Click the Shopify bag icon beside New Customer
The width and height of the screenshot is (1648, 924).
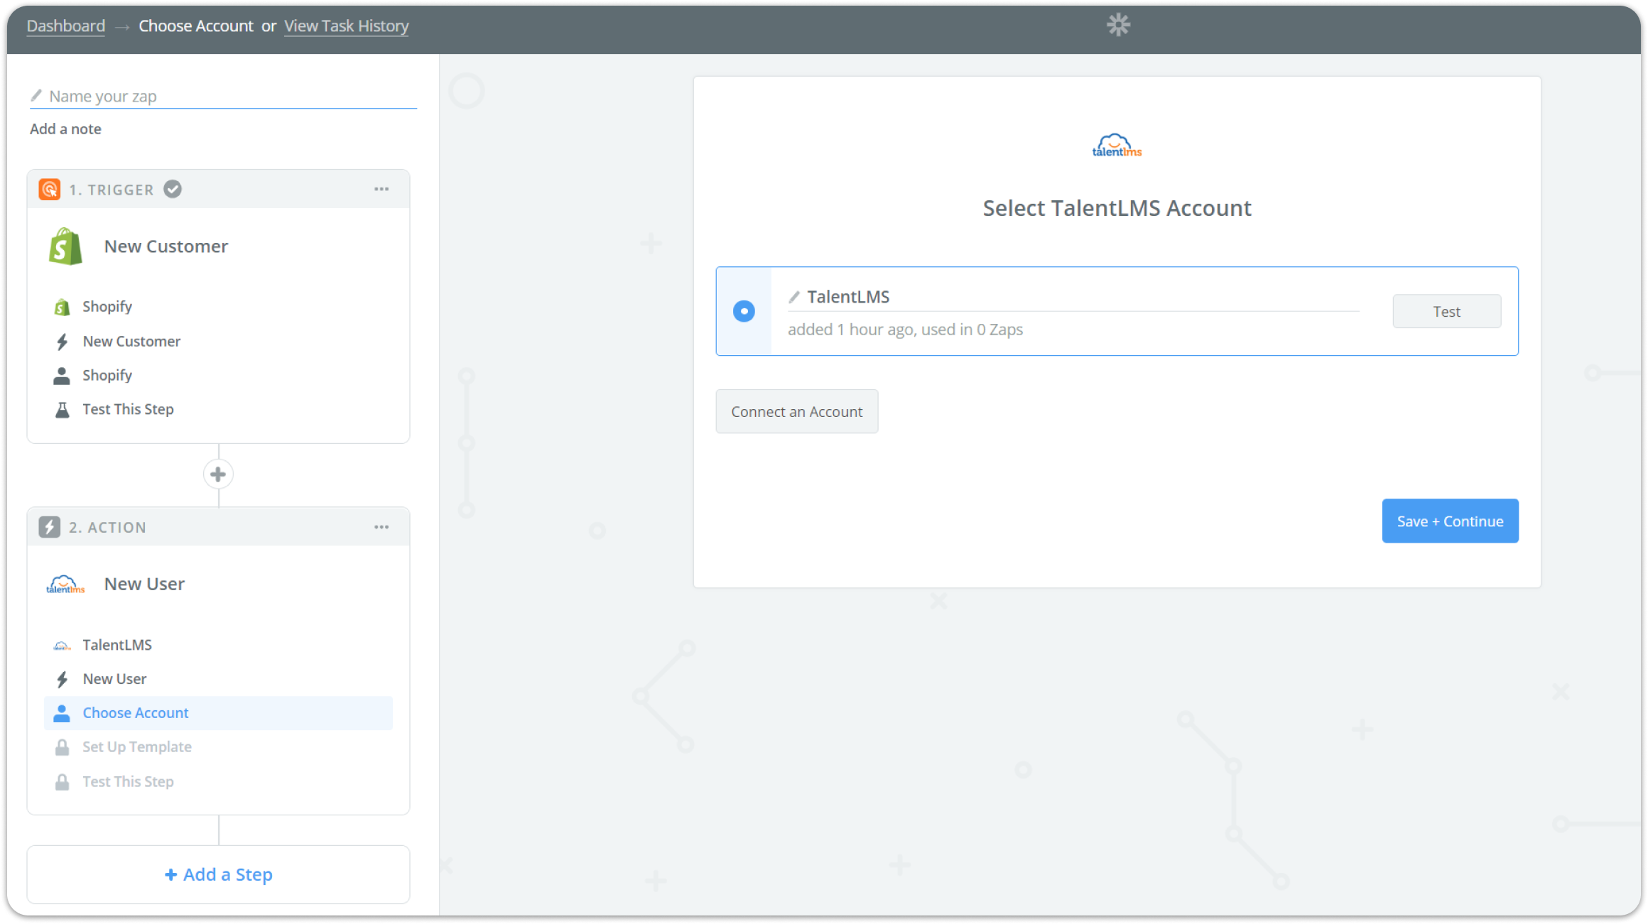[x=65, y=246]
